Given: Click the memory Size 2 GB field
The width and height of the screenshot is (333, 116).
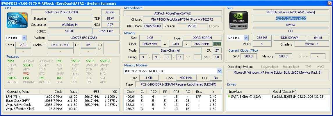Looking at the screenshot, I should pyautogui.click(x=150, y=38).
